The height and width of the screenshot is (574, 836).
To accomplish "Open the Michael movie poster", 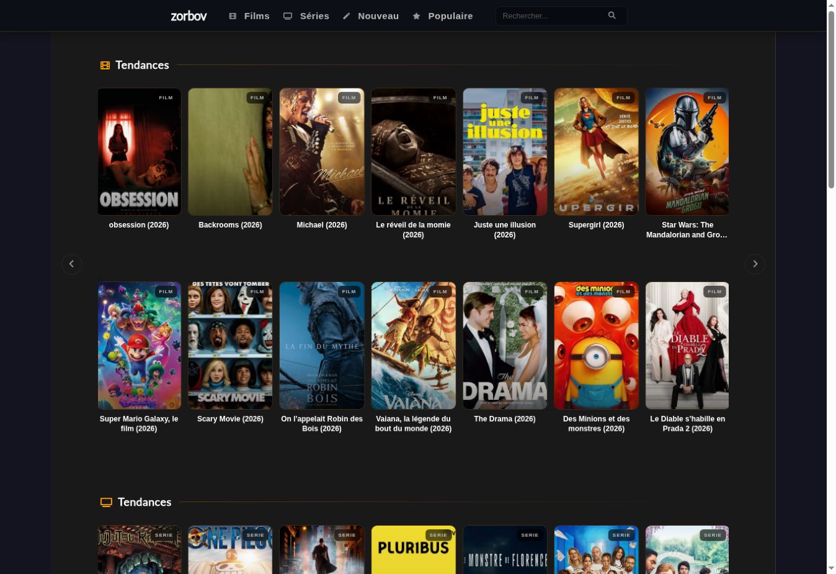I will 322,152.
